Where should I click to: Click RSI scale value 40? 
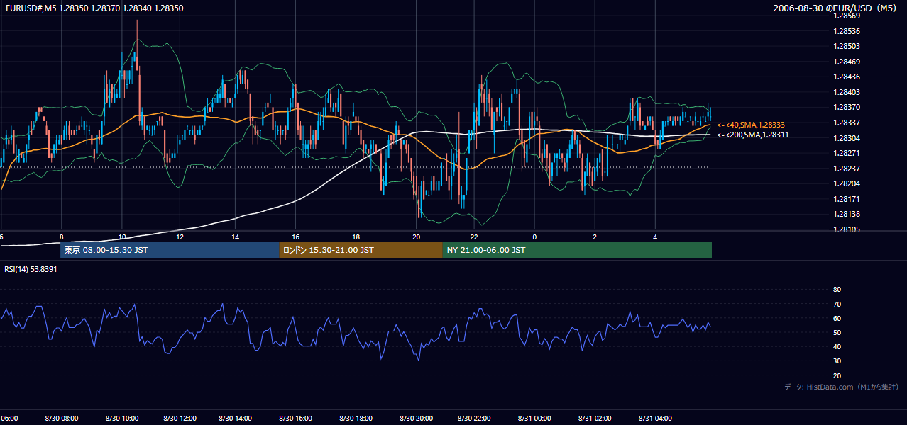(837, 347)
